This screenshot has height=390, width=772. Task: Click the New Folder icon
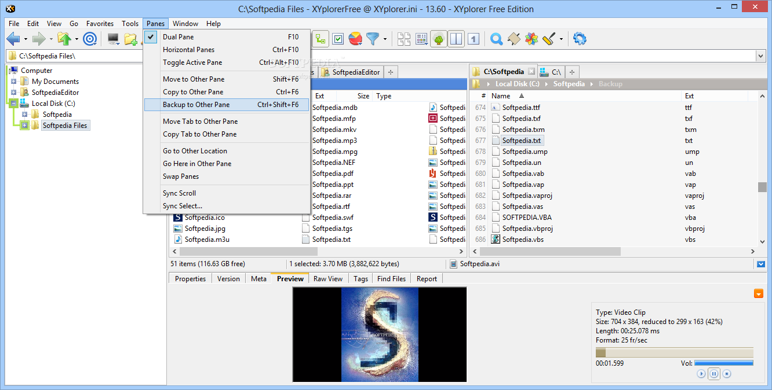tap(131, 39)
